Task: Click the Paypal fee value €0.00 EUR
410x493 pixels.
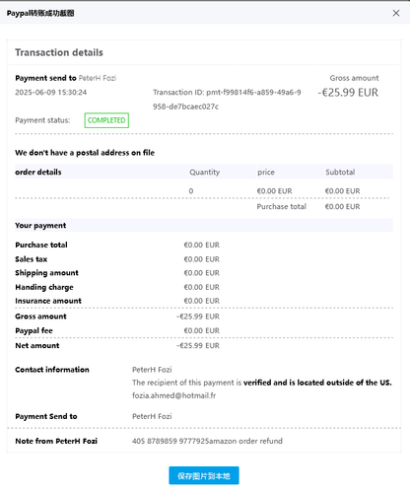Action: point(202,330)
